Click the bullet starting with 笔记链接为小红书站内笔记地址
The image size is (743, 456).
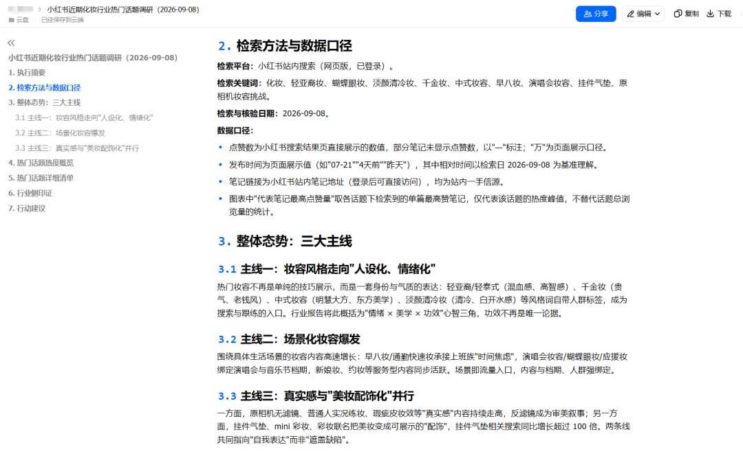(367, 181)
